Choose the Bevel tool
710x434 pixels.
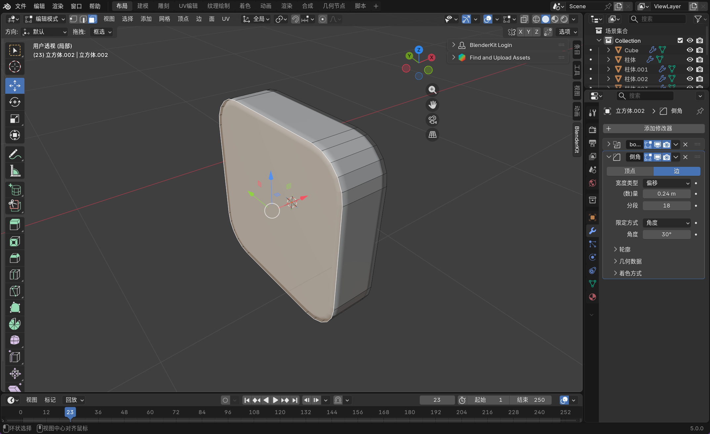(x=15, y=258)
